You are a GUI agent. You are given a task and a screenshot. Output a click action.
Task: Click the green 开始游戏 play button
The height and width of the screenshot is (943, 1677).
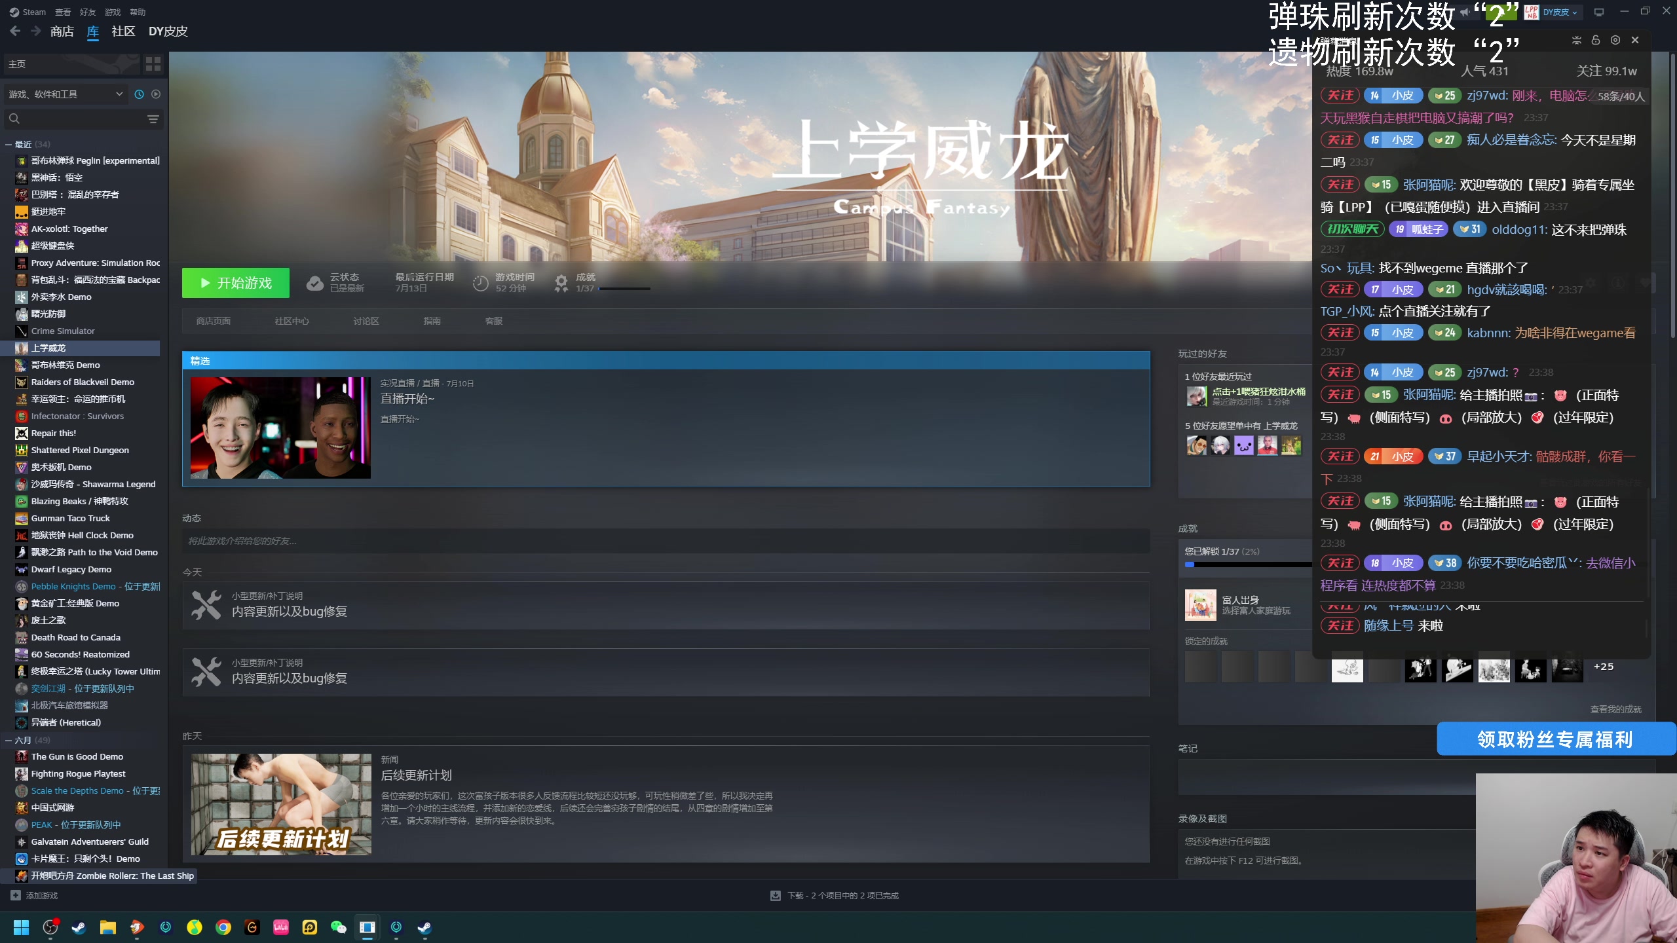tap(236, 283)
